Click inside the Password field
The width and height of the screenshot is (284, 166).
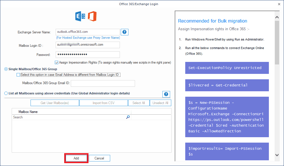tap(88, 54)
